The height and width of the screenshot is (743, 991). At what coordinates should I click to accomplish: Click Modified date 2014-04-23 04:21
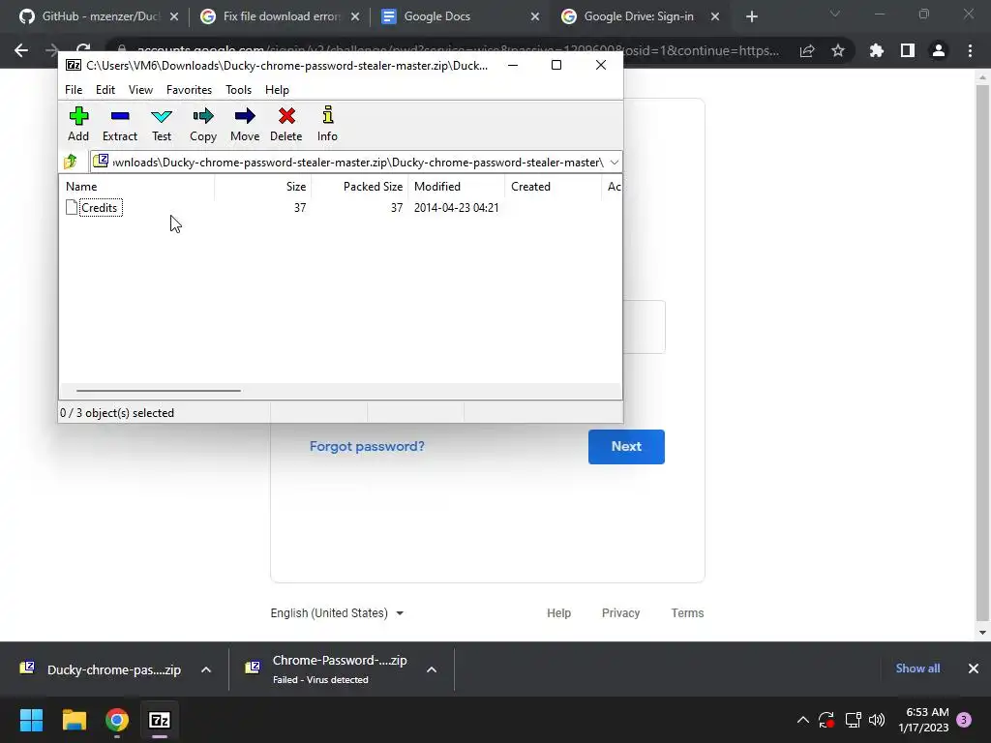pos(457,208)
